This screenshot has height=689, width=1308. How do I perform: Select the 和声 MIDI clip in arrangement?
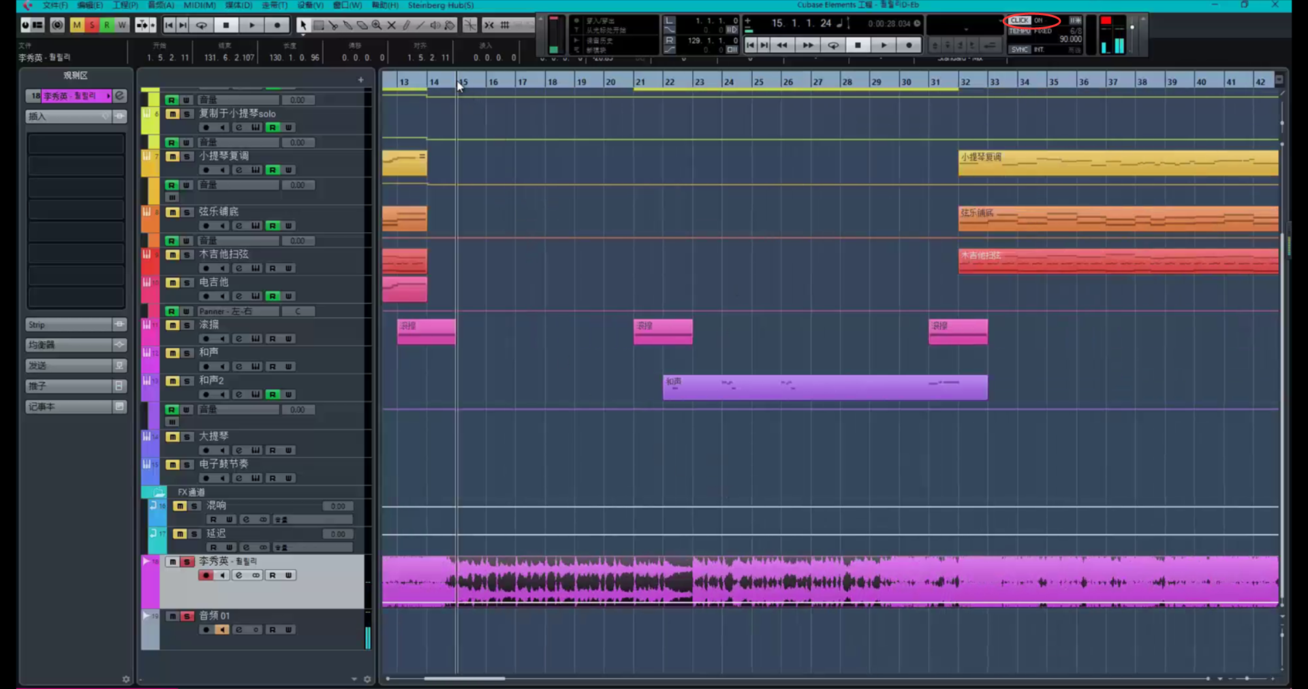tap(825, 387)
